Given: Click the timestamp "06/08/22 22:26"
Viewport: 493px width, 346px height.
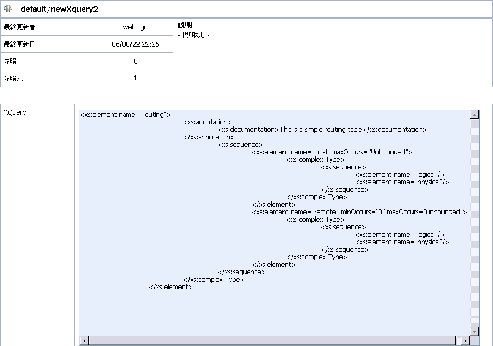Looking at the screenshot, I should coord(136,44).
